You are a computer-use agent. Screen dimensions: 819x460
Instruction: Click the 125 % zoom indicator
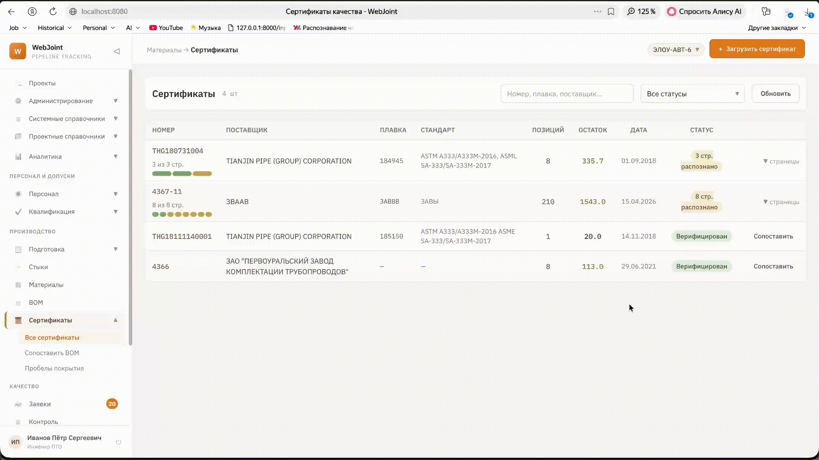(641, 11)
